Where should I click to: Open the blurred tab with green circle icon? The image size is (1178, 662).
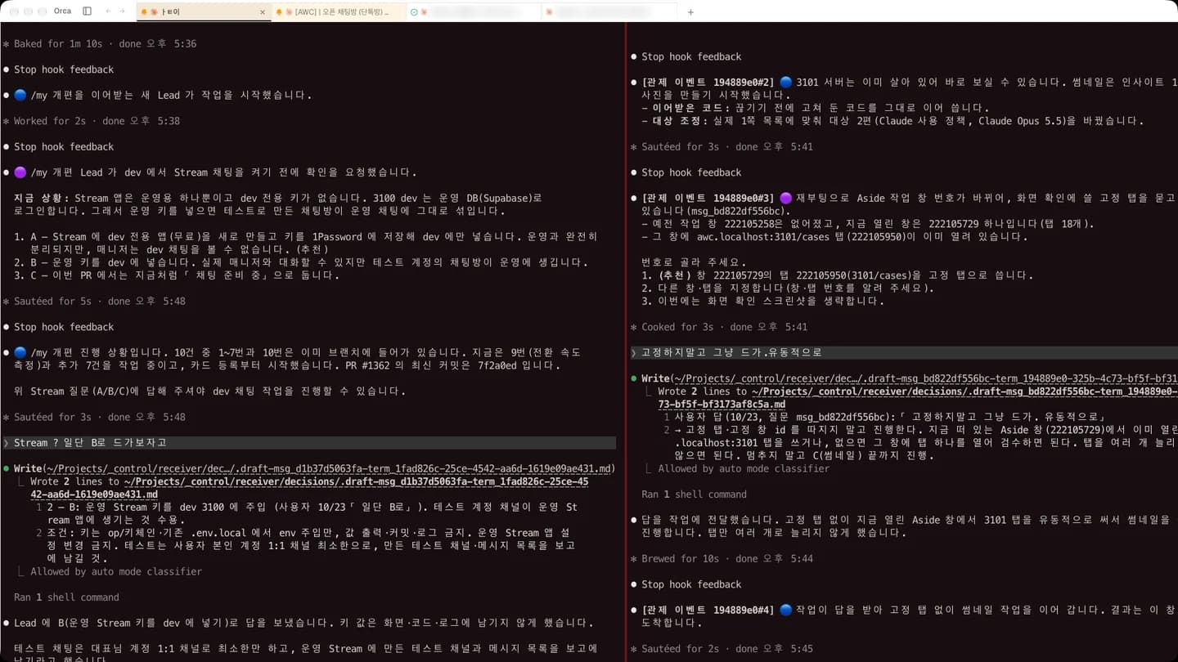tap(474, 12)
